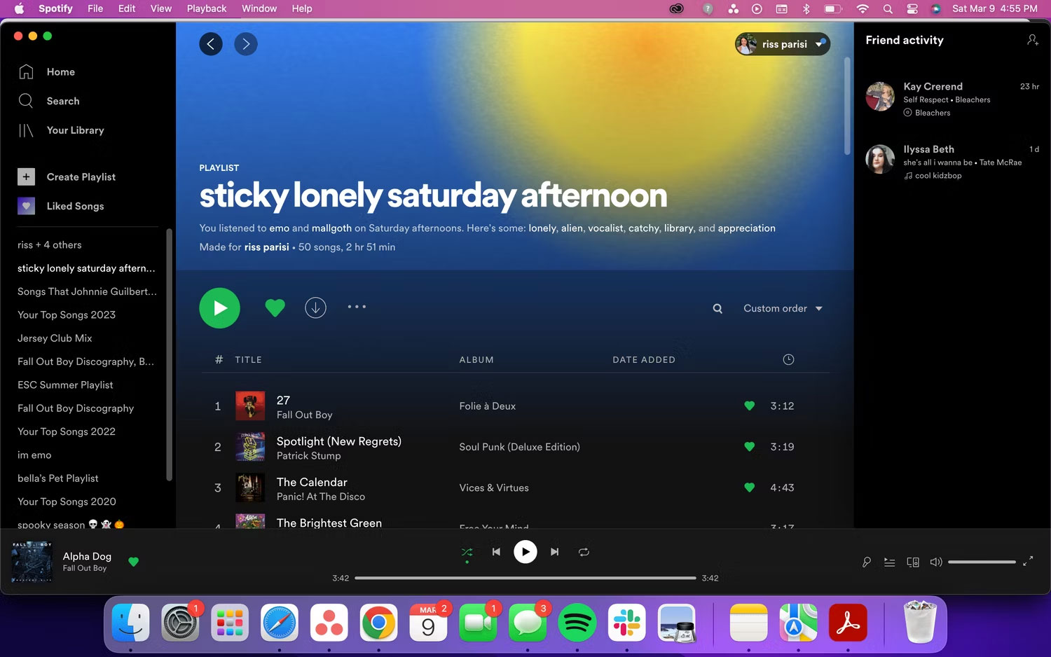Open Kay Crerend's friend activity avatar
The image size is (1051, 657).
[880, 97]
